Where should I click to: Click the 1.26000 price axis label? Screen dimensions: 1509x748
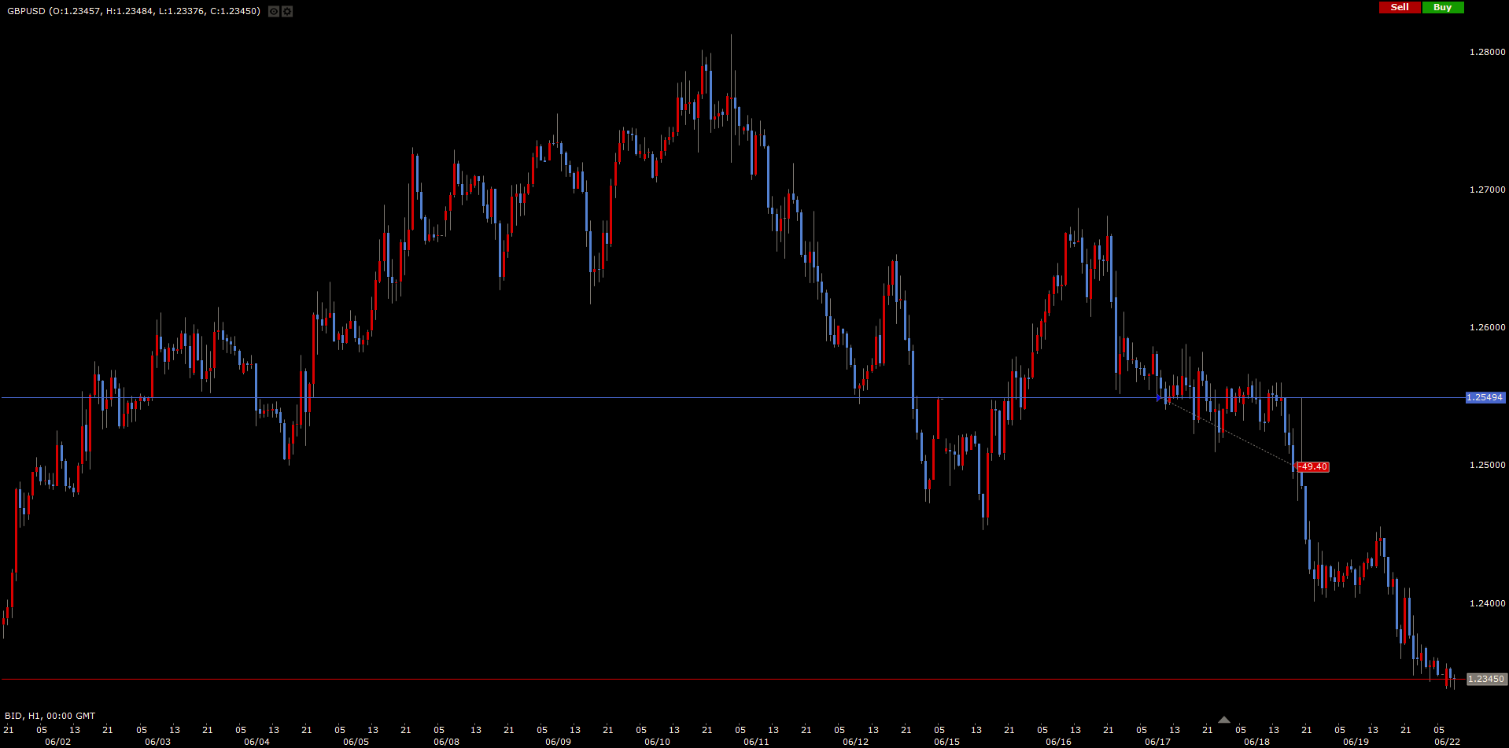coord(1487,328)
